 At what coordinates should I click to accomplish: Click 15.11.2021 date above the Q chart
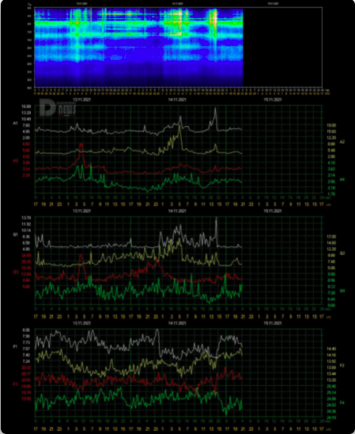[273, 211]
